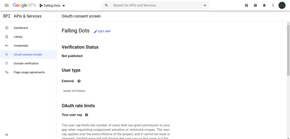Screen dimensions: 290x139
Task: Click the Your user cap label
Action: pyautogui.click(x=72, y=115)
